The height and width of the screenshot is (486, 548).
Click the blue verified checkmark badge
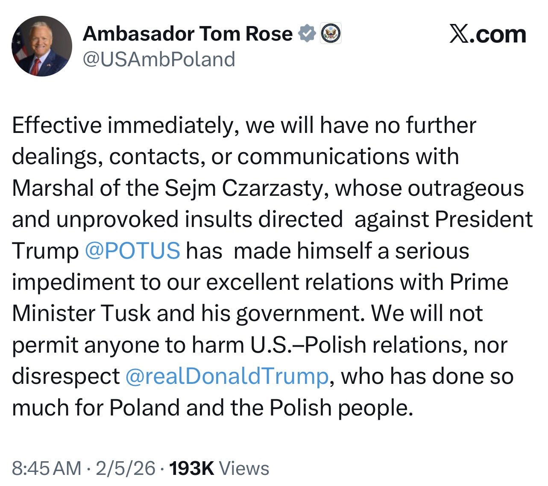click(306, 34)
